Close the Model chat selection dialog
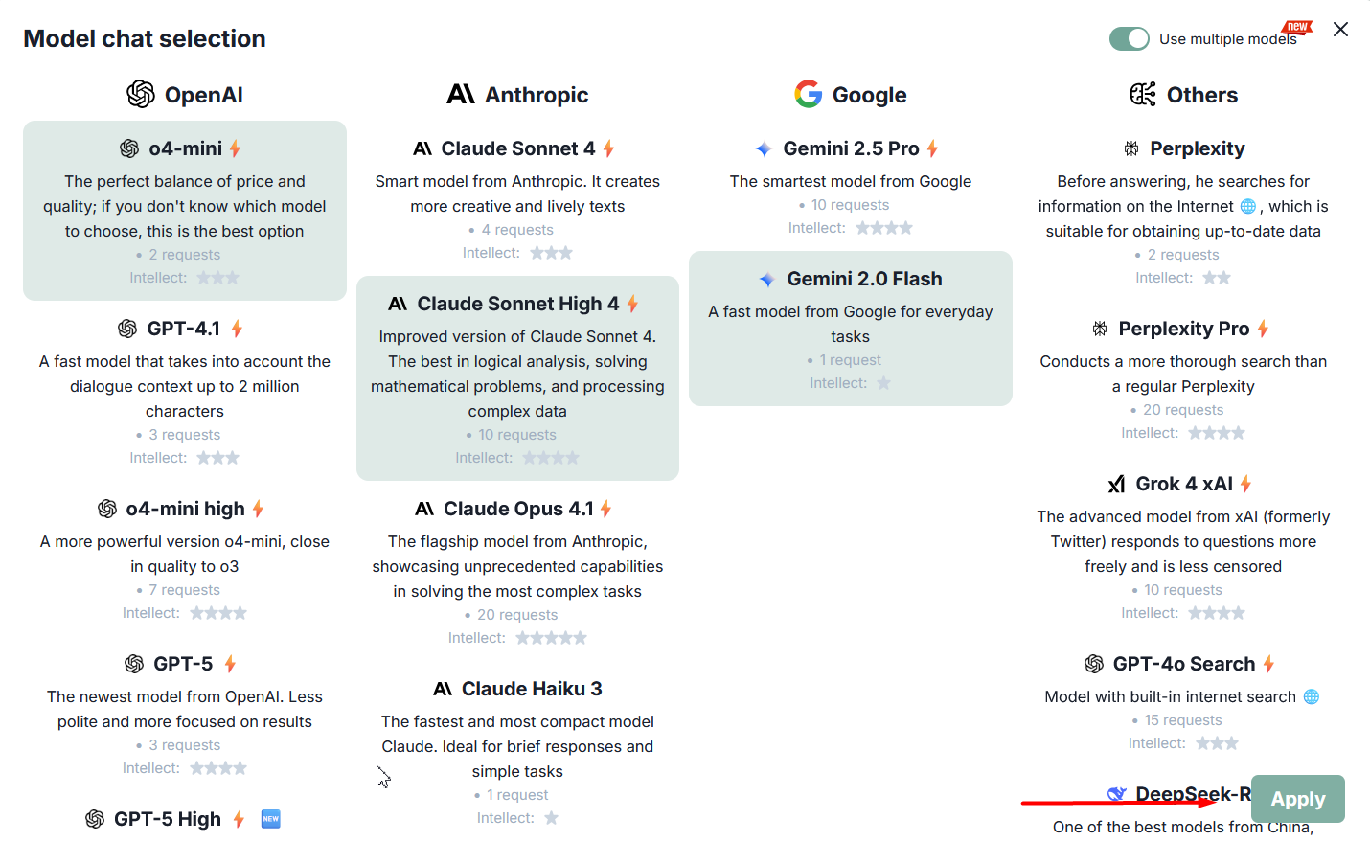 (x=1340, y=30)
